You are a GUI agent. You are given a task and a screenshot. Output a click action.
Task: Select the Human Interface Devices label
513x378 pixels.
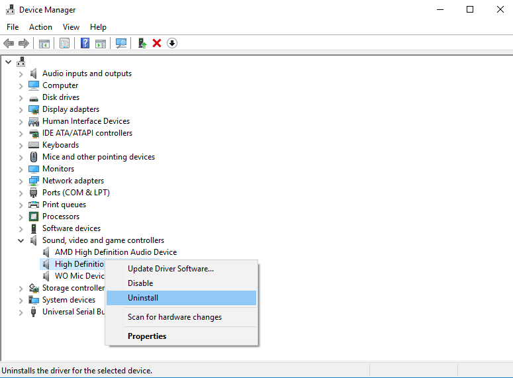[x=86, y=121]
